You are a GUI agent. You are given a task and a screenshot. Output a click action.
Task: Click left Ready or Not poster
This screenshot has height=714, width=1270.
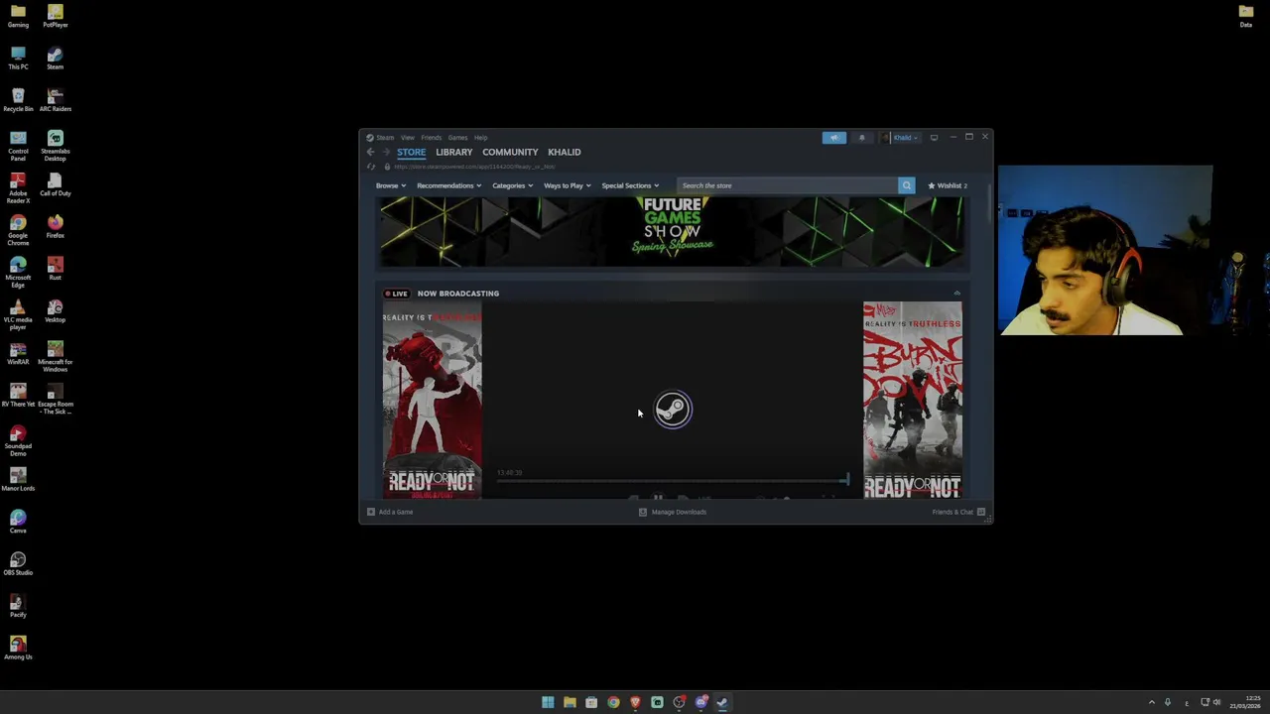coord(433,400)
